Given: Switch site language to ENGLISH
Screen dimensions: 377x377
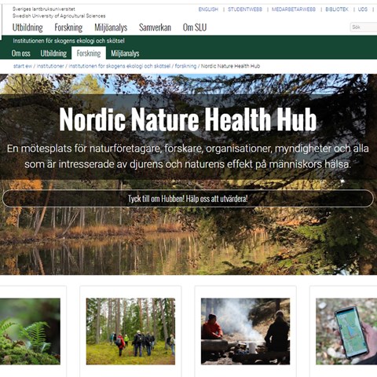Looking at the screenshot, I should [x=208, y=9].
